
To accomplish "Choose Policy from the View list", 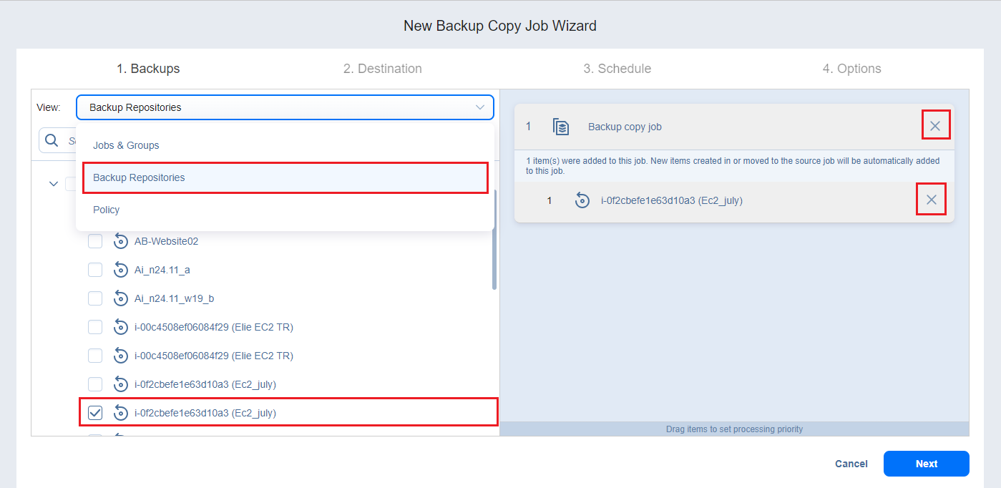I will tap(107, 210).
